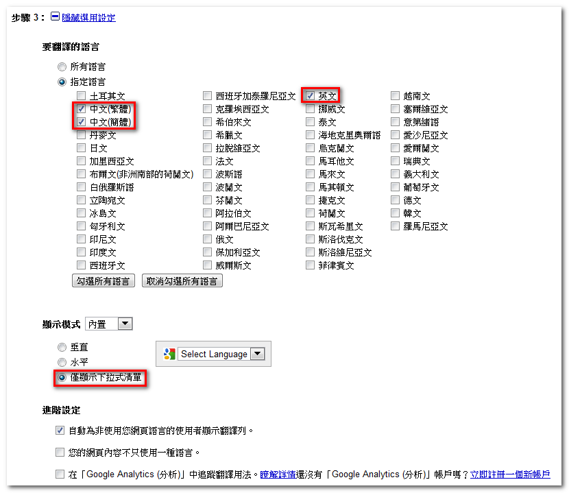Enable Google Analytics tracking checkbox
Viewport: 569px width, 493px height.
pyautogui.click(x=60, y=474)
